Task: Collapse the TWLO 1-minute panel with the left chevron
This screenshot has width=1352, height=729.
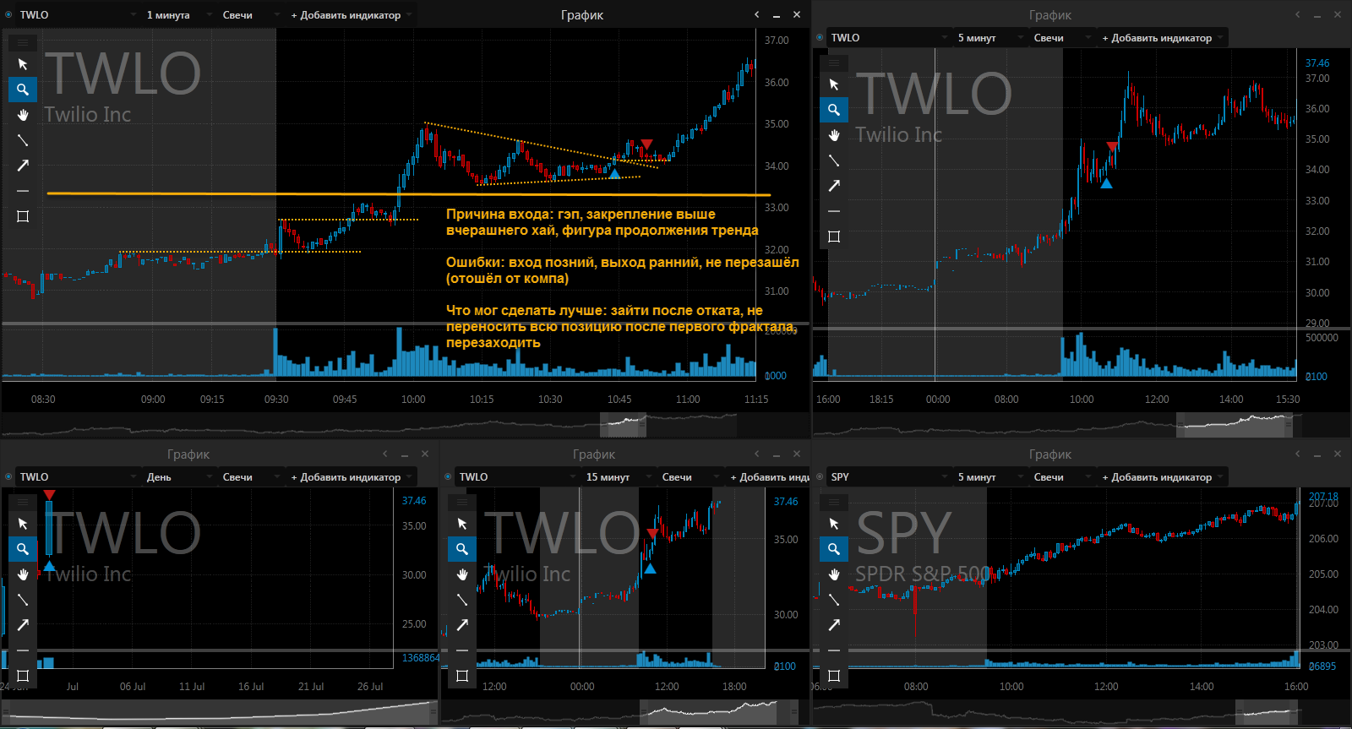Action: coord(756,14)
